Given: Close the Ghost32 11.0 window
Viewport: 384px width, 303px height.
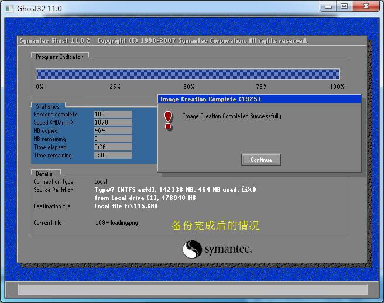Looking at the screenshot, I should click(365, 6).
